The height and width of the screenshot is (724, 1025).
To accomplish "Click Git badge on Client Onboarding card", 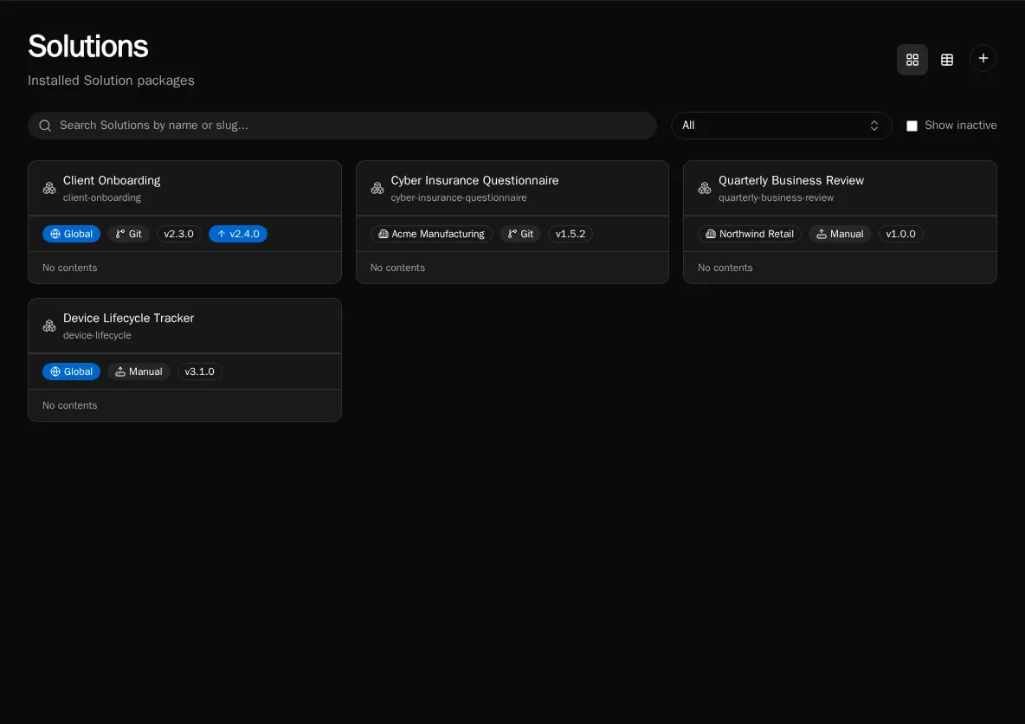I will (129, 234).
